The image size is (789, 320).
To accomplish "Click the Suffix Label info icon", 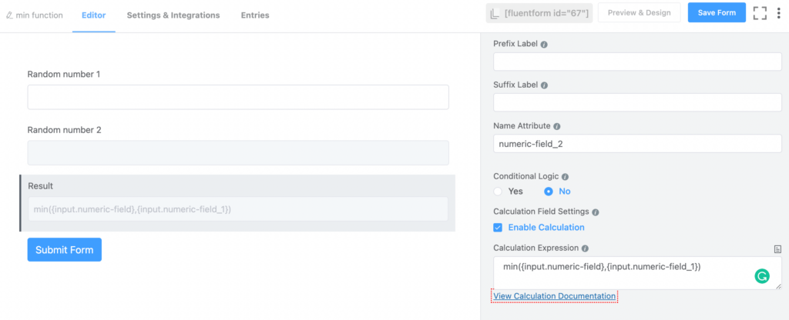I will click(x=545, y=85).
